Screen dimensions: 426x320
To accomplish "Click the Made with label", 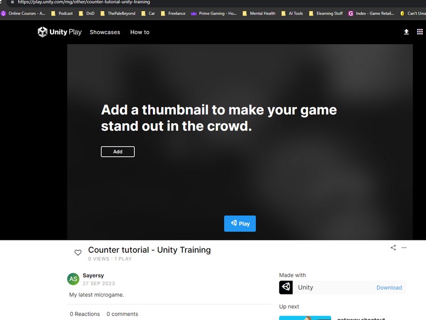I will coord(292,275).
